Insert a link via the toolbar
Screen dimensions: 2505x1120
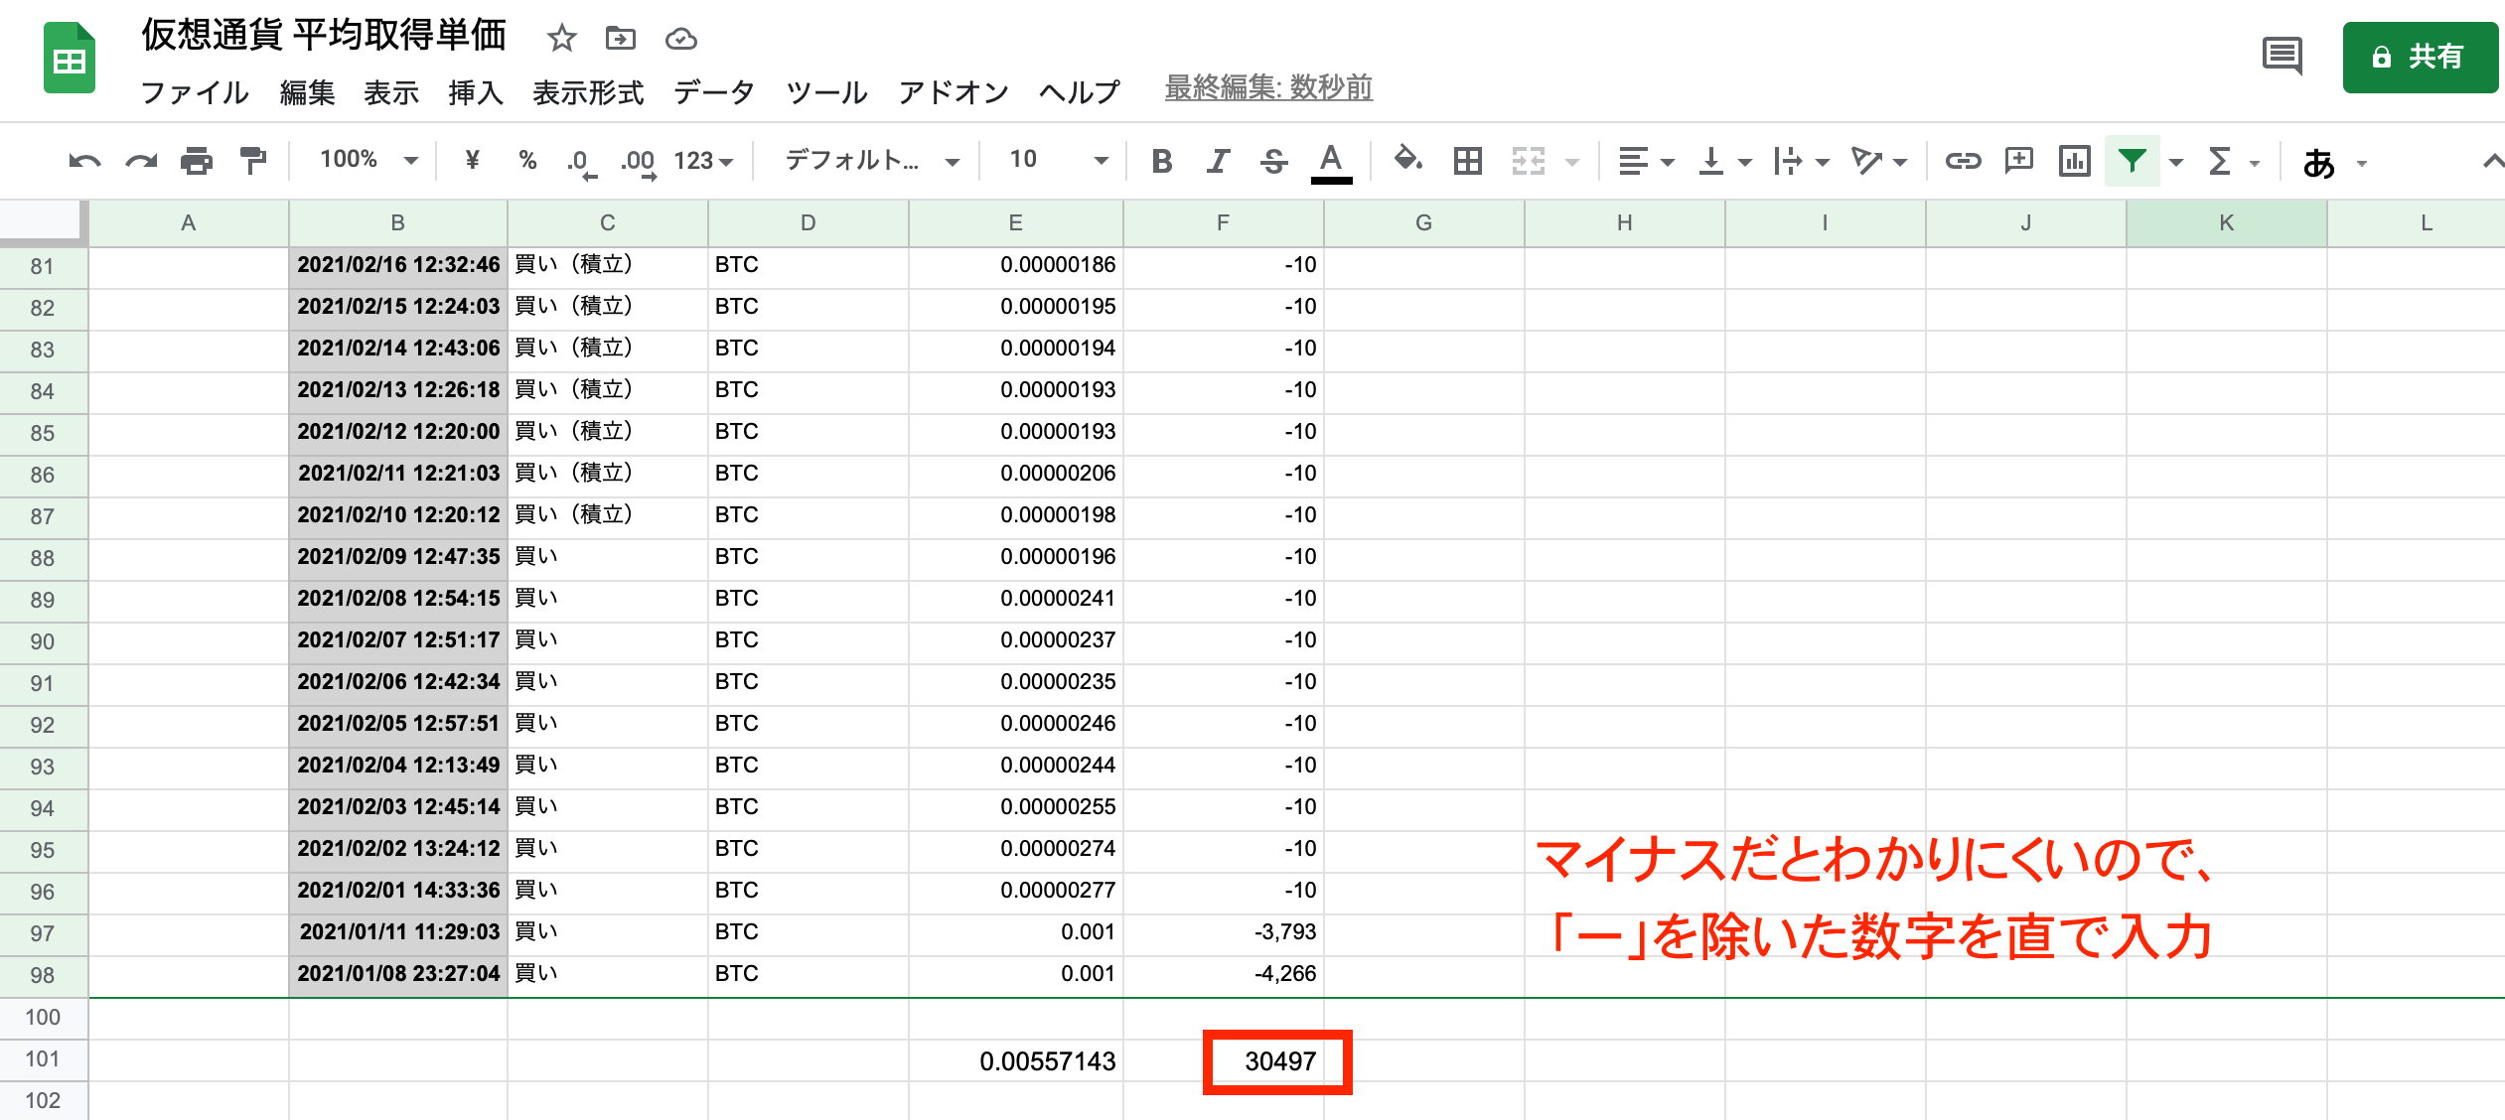(1963, 160)
